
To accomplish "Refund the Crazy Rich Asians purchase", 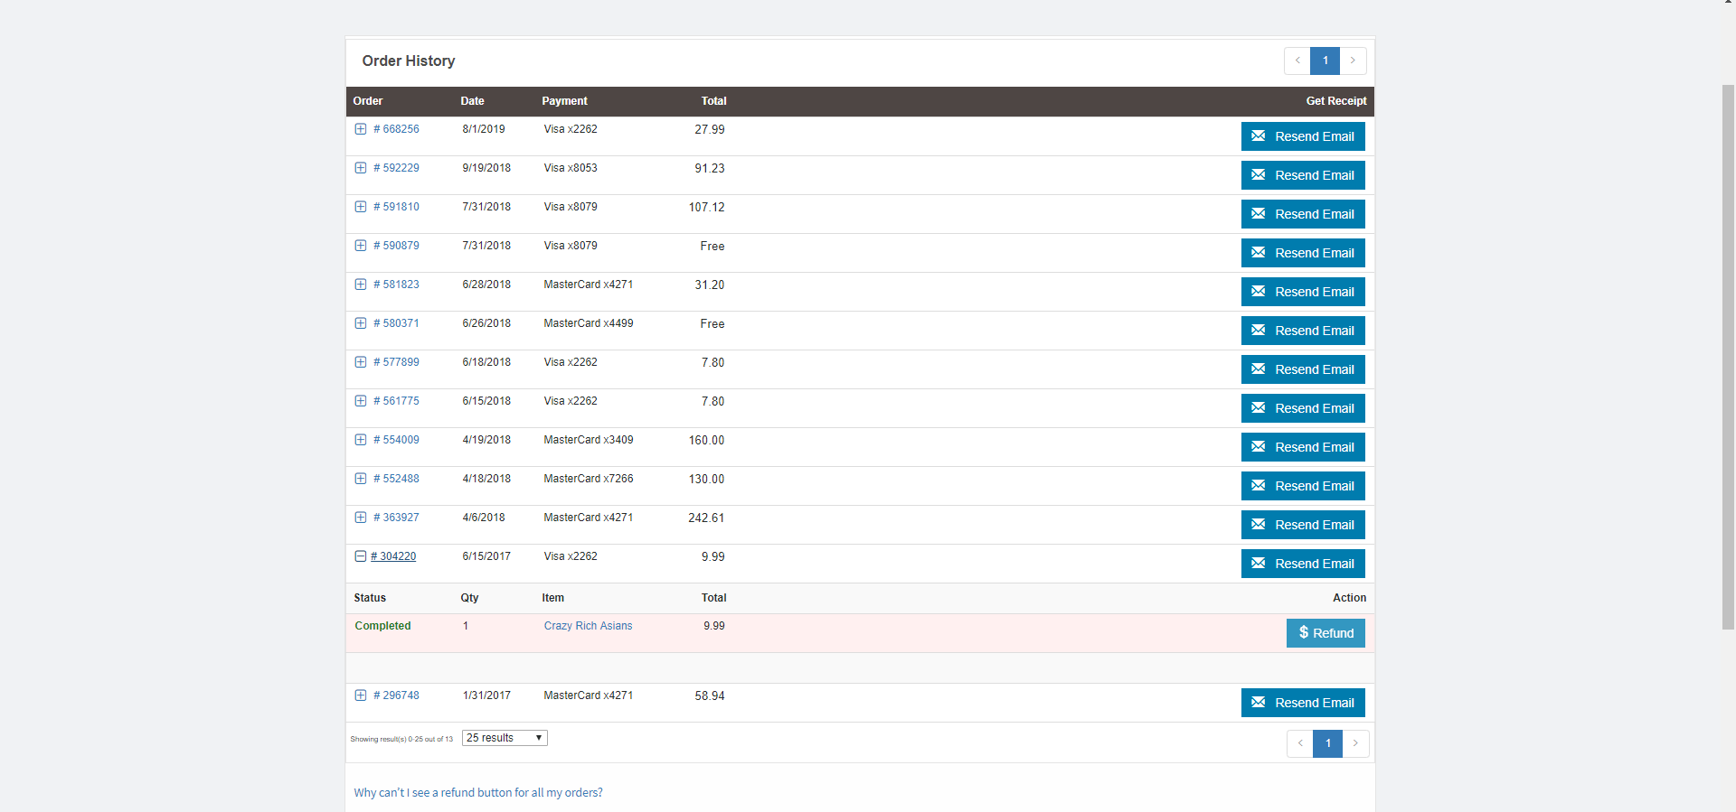I will pyautogui.click(x=1326, y=633).
